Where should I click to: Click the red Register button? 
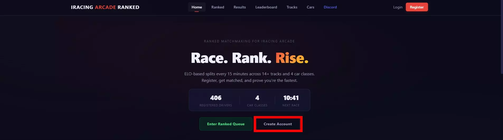coord(417,7)
